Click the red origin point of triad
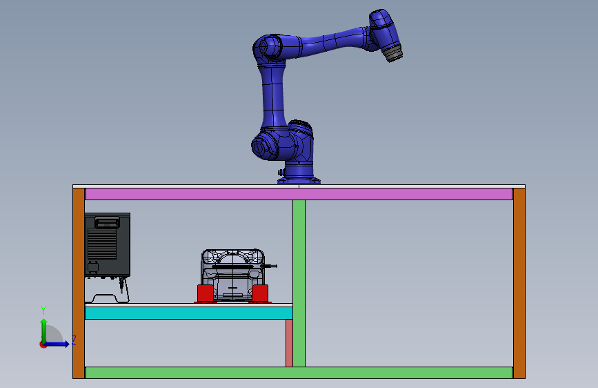The image size is (598, 388). click(x=43, y=345)
